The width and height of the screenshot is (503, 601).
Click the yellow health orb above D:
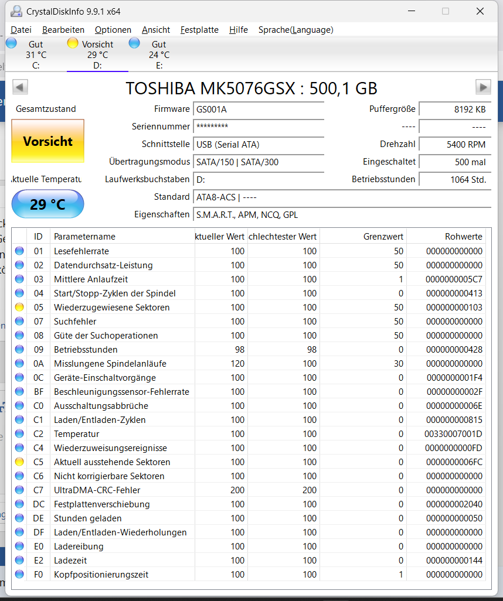tap(73, 43)
